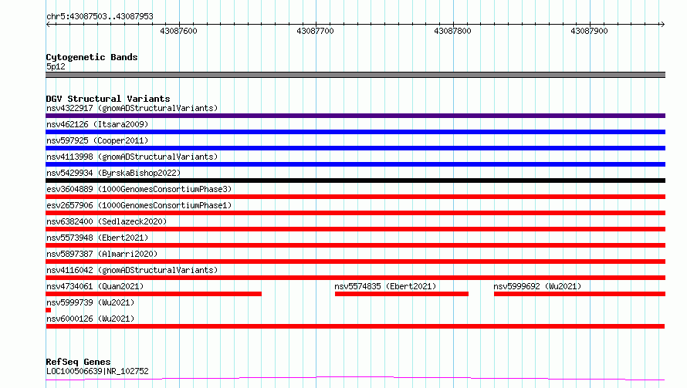
Task: Open variant nsv462126 (Itsara2009) label
Action: [x=97, y=124]
